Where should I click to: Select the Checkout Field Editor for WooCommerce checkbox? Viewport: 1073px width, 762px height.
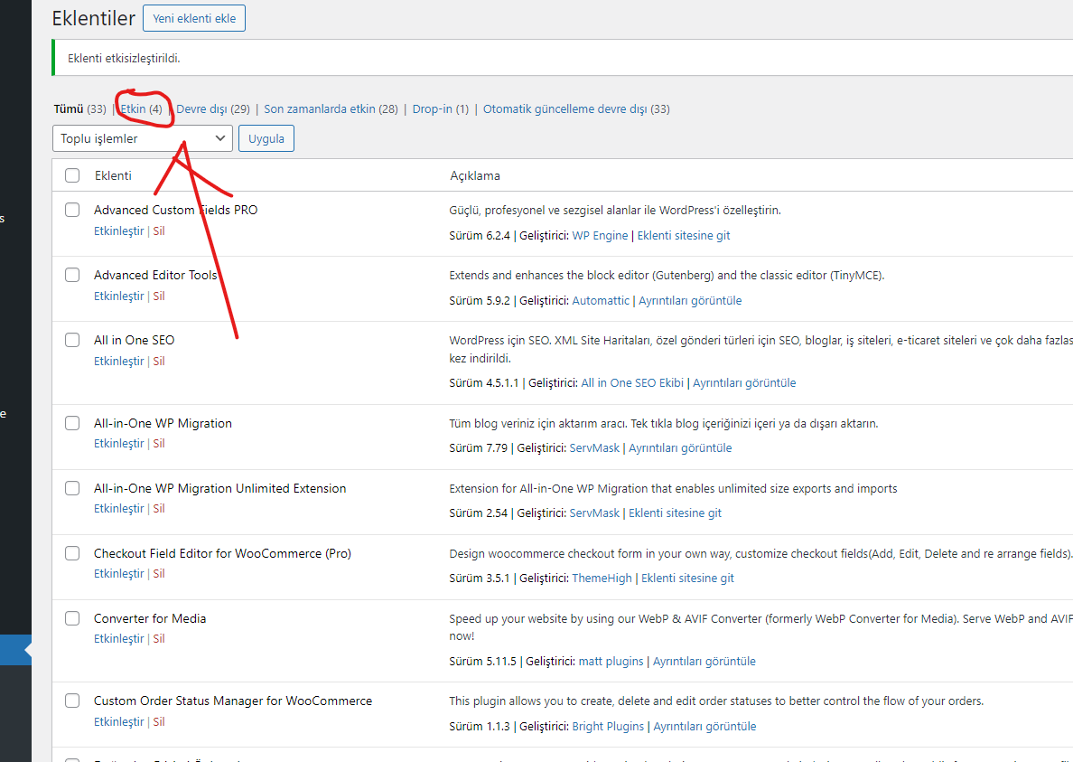point(72,553)
